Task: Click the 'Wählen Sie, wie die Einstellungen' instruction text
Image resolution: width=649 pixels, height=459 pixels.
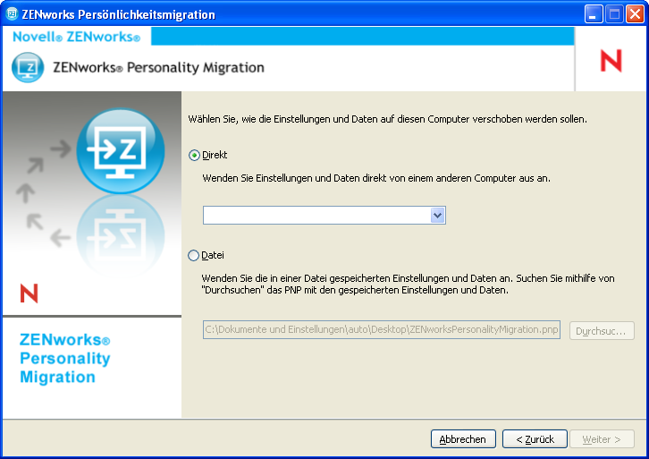Action: 387,119
